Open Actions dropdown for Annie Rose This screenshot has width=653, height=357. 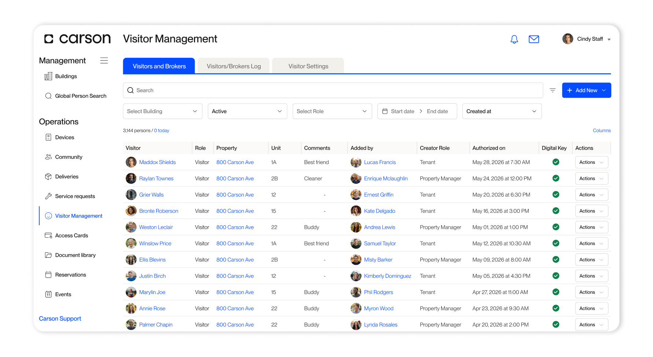coord(591,309)
